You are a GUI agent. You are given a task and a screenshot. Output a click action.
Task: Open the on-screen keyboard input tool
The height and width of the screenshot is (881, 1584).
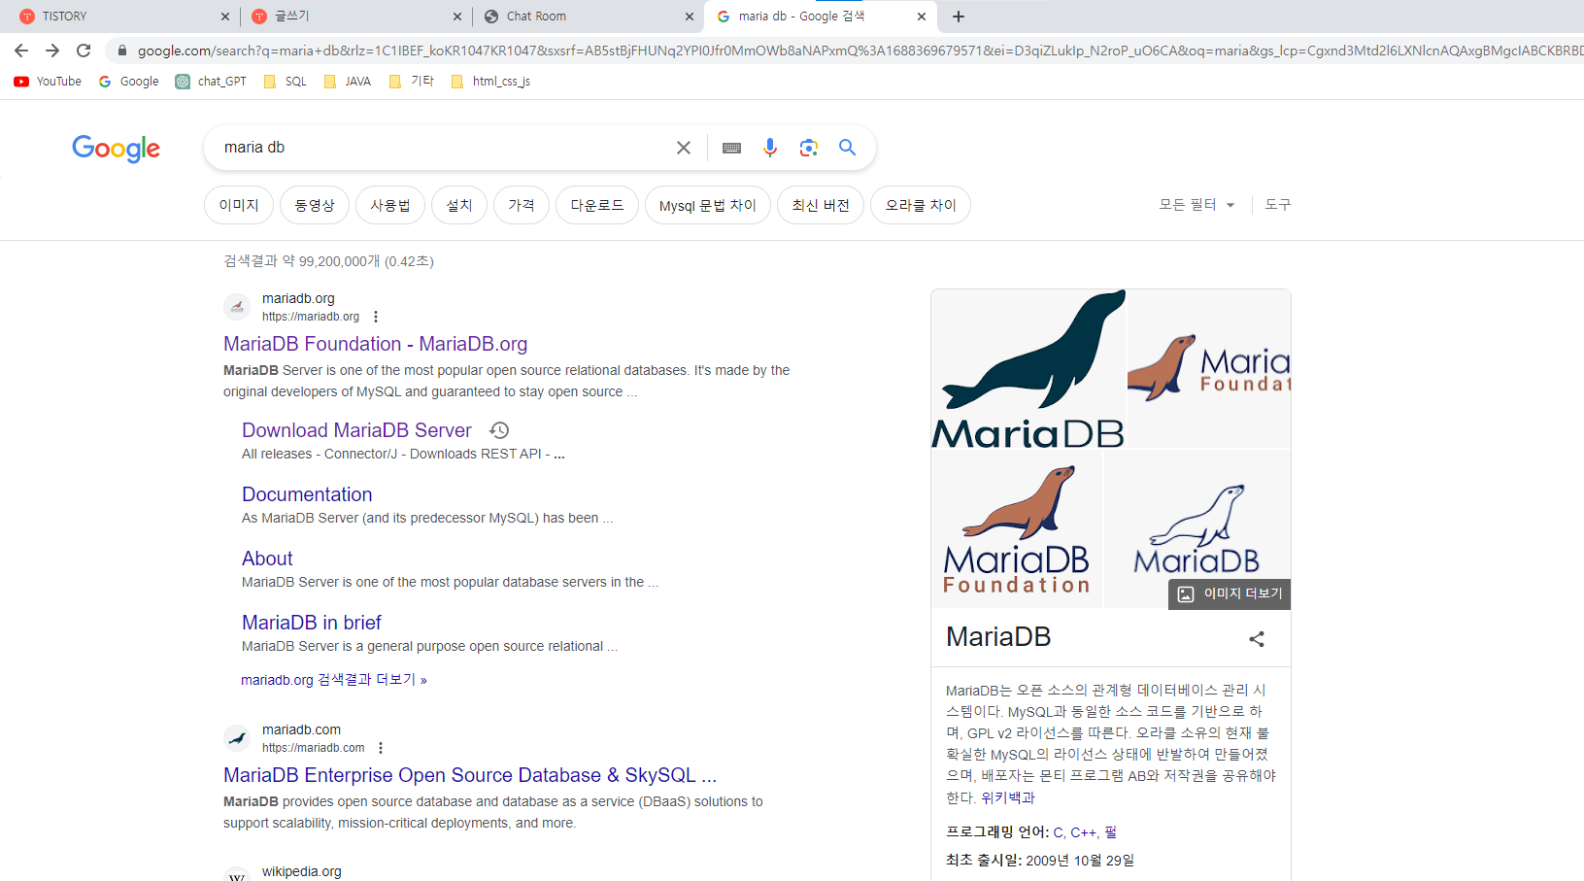pyautogui.click(x=732, y=148)
